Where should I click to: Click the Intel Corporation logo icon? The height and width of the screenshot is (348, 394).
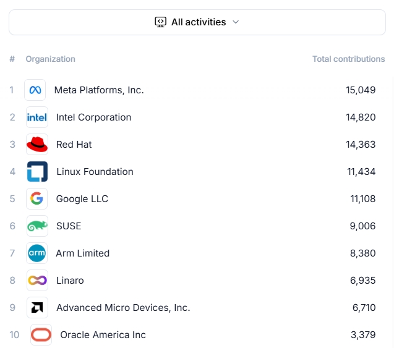[37, 117]
